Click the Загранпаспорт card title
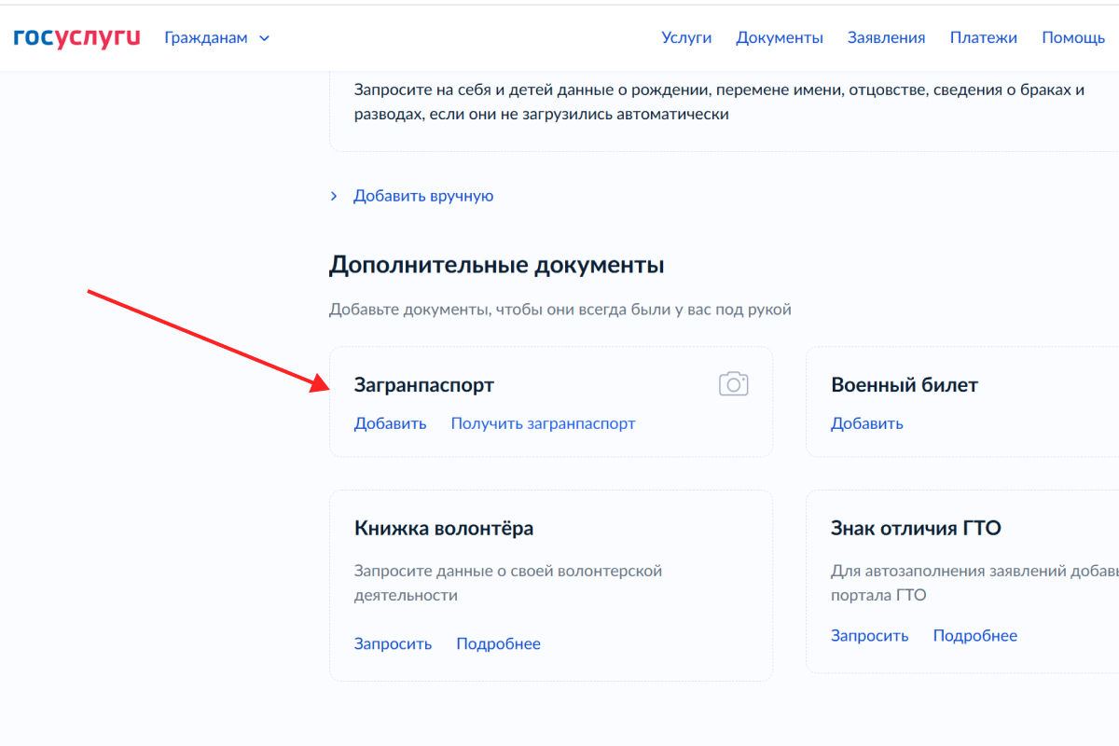Screen dimensions: 1119x746 (424, 384)
